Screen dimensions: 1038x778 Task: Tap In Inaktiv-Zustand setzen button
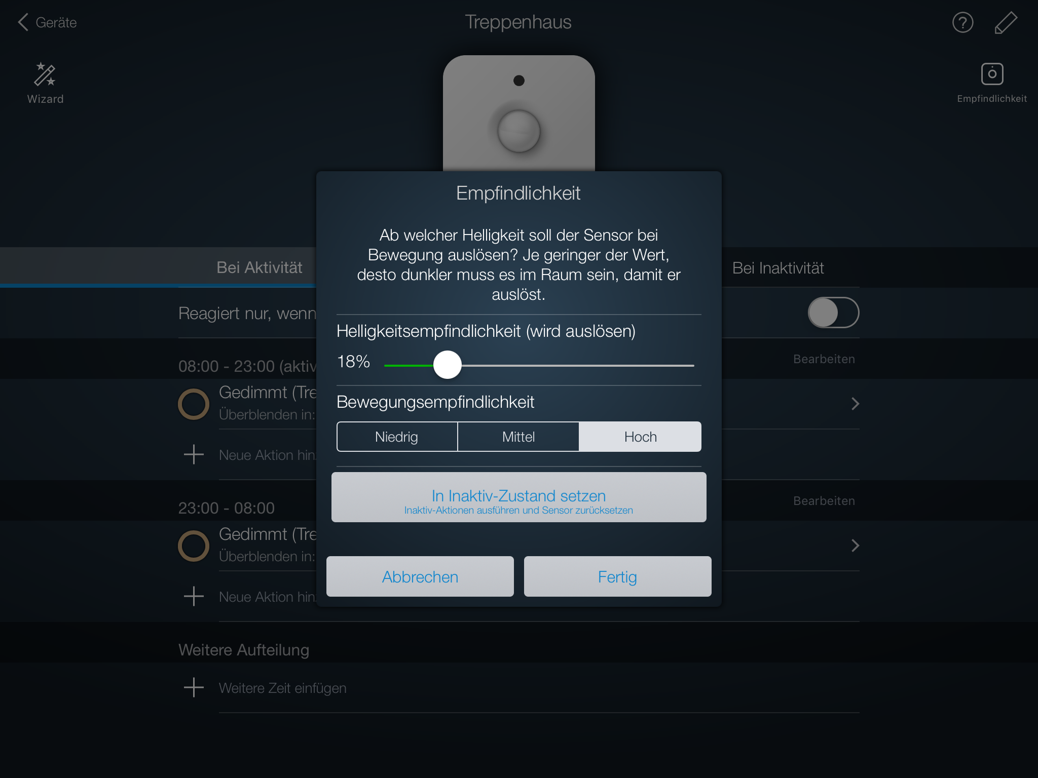coord(518,497)
